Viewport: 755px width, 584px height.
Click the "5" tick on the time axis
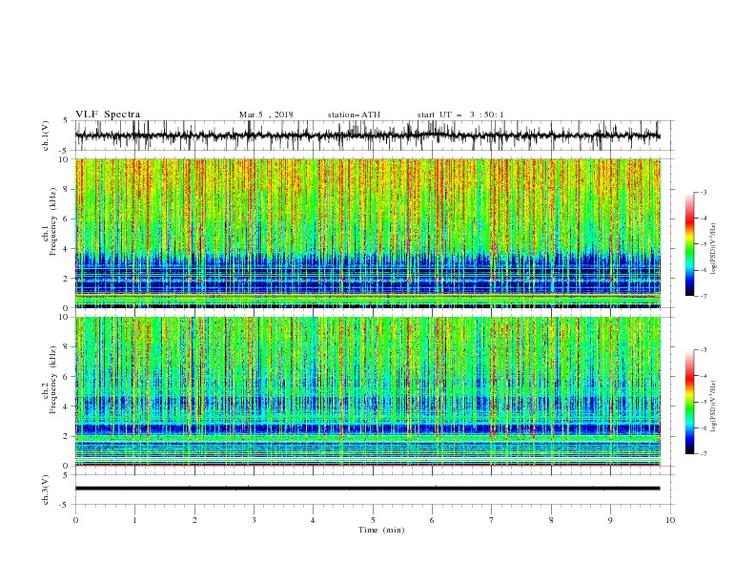[373, 520]
